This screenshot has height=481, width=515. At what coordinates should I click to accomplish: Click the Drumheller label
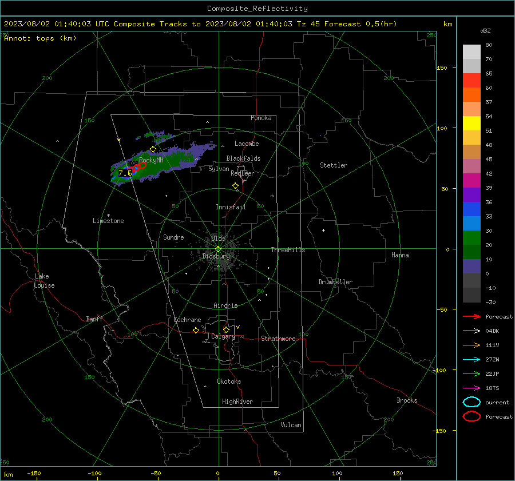(x=335, y=282)
